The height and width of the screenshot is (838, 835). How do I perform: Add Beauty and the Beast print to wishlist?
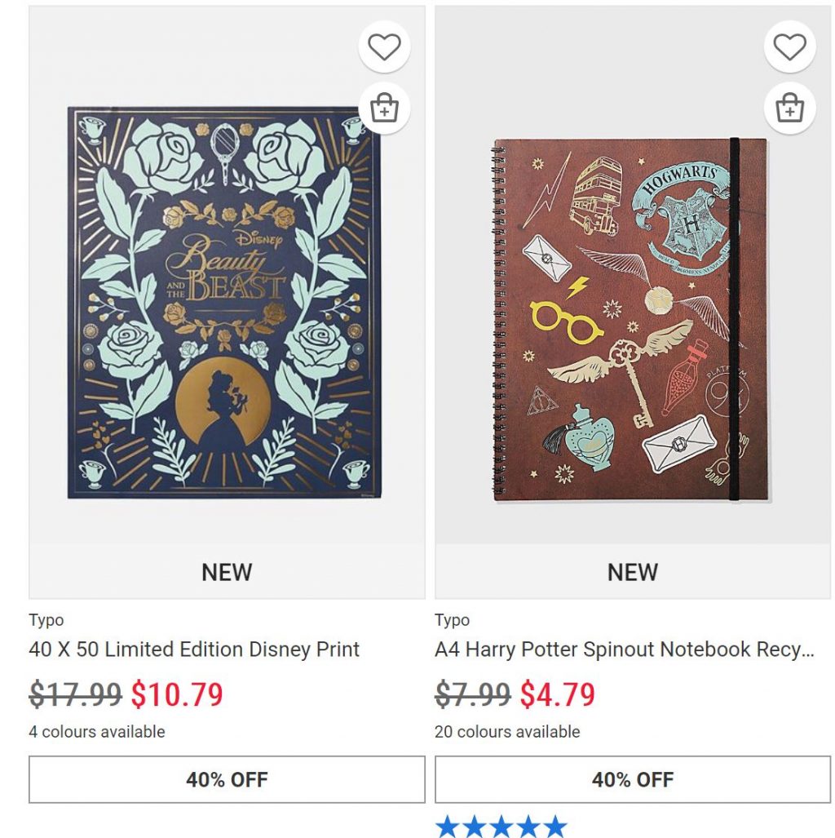[384, 47]
